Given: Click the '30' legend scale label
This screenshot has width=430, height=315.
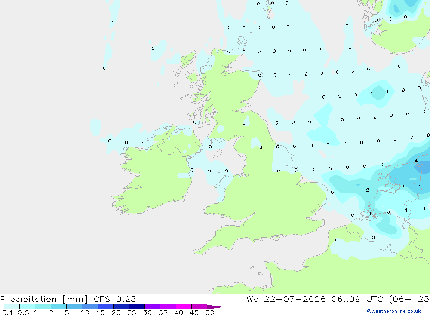Looking at the screenshot, I should tap(147, 312).
